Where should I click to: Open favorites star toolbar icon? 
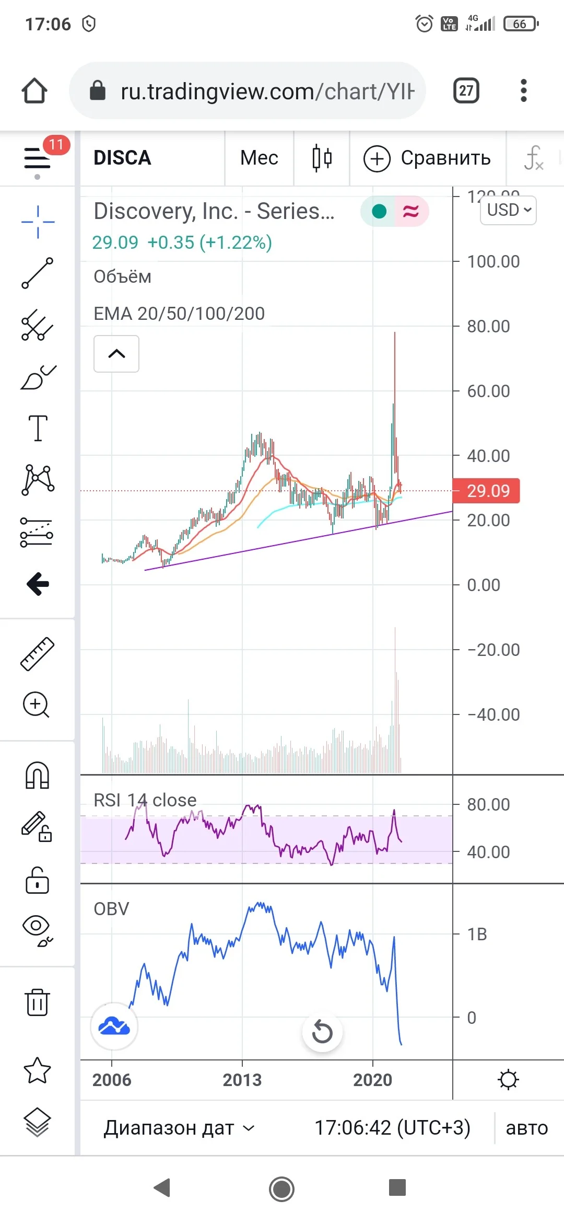[x=38, y=1070]
